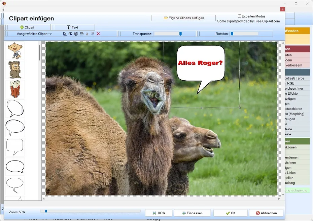Choose the tilted oval speech bubble clipart
The width and height of the screenshot is (313, 221).
point(15,108)
